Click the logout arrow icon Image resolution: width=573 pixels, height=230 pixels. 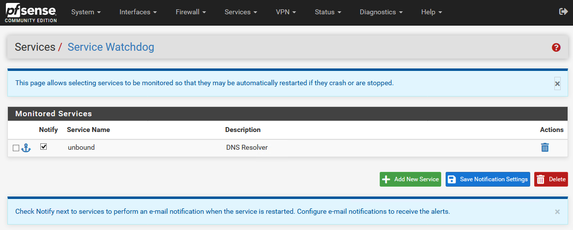[564, 12]
